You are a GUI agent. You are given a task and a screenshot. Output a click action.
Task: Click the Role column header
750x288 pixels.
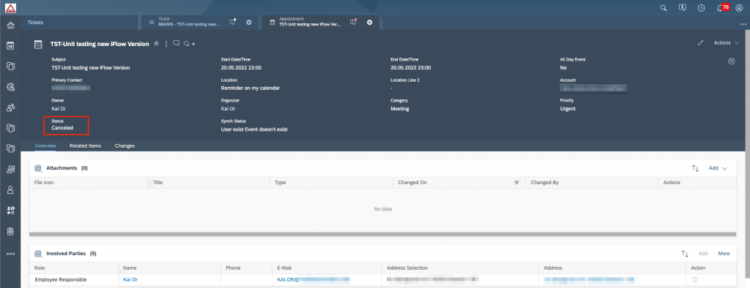[74, 268]
